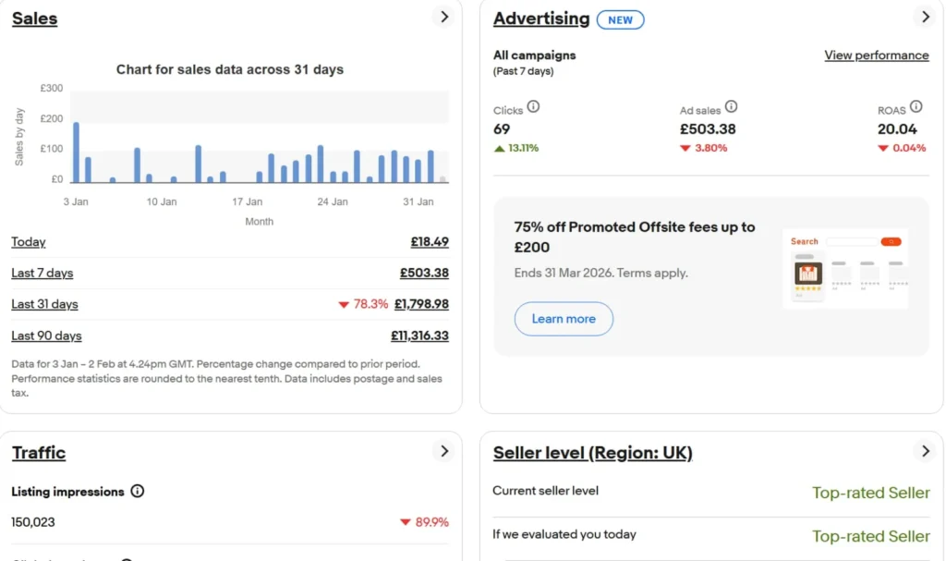Image resolution: width=946 pixels, height=561 pixels.
Task: Expand the Traffic panel arrow
Action: [444, 451]
